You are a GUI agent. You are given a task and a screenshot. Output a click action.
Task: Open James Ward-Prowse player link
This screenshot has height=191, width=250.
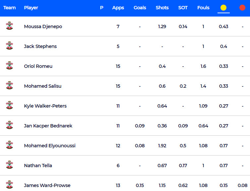pyautogui.click(x=47, y=185)
